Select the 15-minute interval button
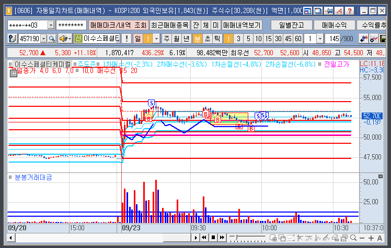391x248 pixels. coord(268,39)
